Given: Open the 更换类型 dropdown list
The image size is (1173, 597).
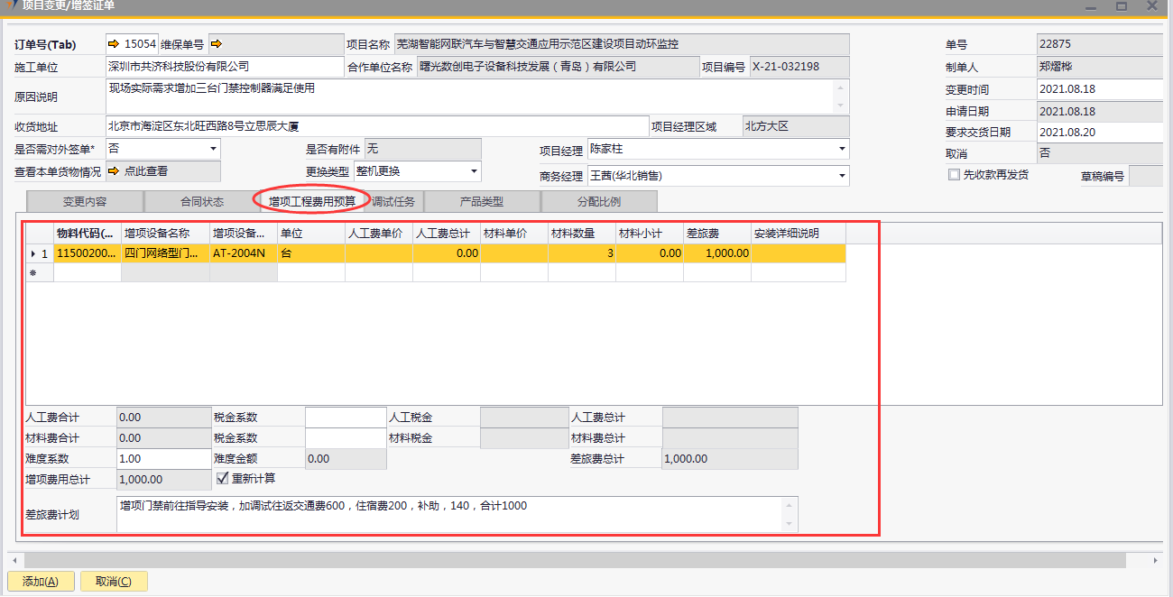Looking at the screenshot, I should point(474,171).
